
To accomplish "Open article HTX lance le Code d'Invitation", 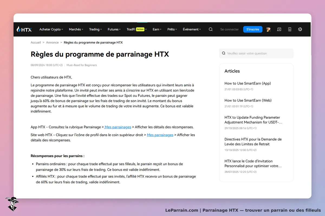I will click(x=253, y=164).
